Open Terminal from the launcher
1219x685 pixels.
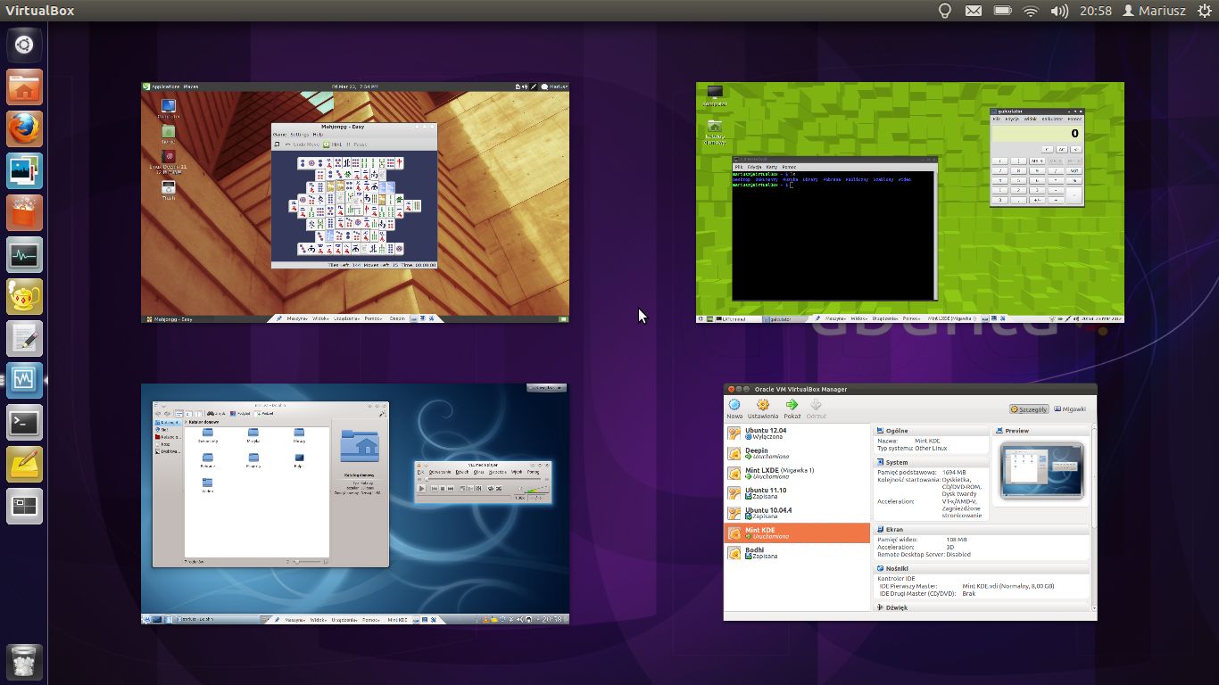tap(24, 423)
